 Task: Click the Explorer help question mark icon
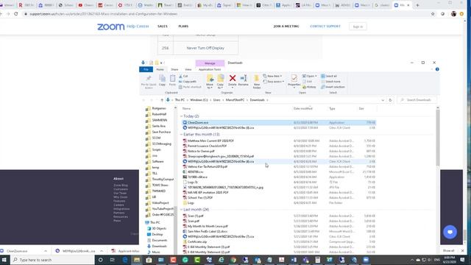[x=437, y=69]
